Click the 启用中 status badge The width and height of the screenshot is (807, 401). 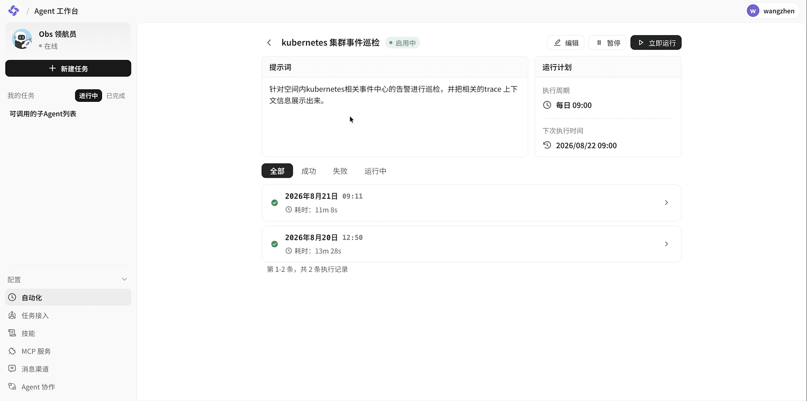[402, 43]
